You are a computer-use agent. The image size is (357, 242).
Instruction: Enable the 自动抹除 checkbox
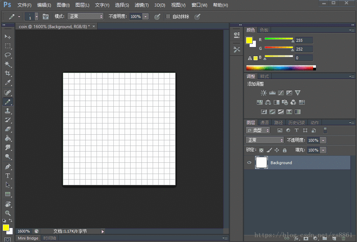(168, 16)
